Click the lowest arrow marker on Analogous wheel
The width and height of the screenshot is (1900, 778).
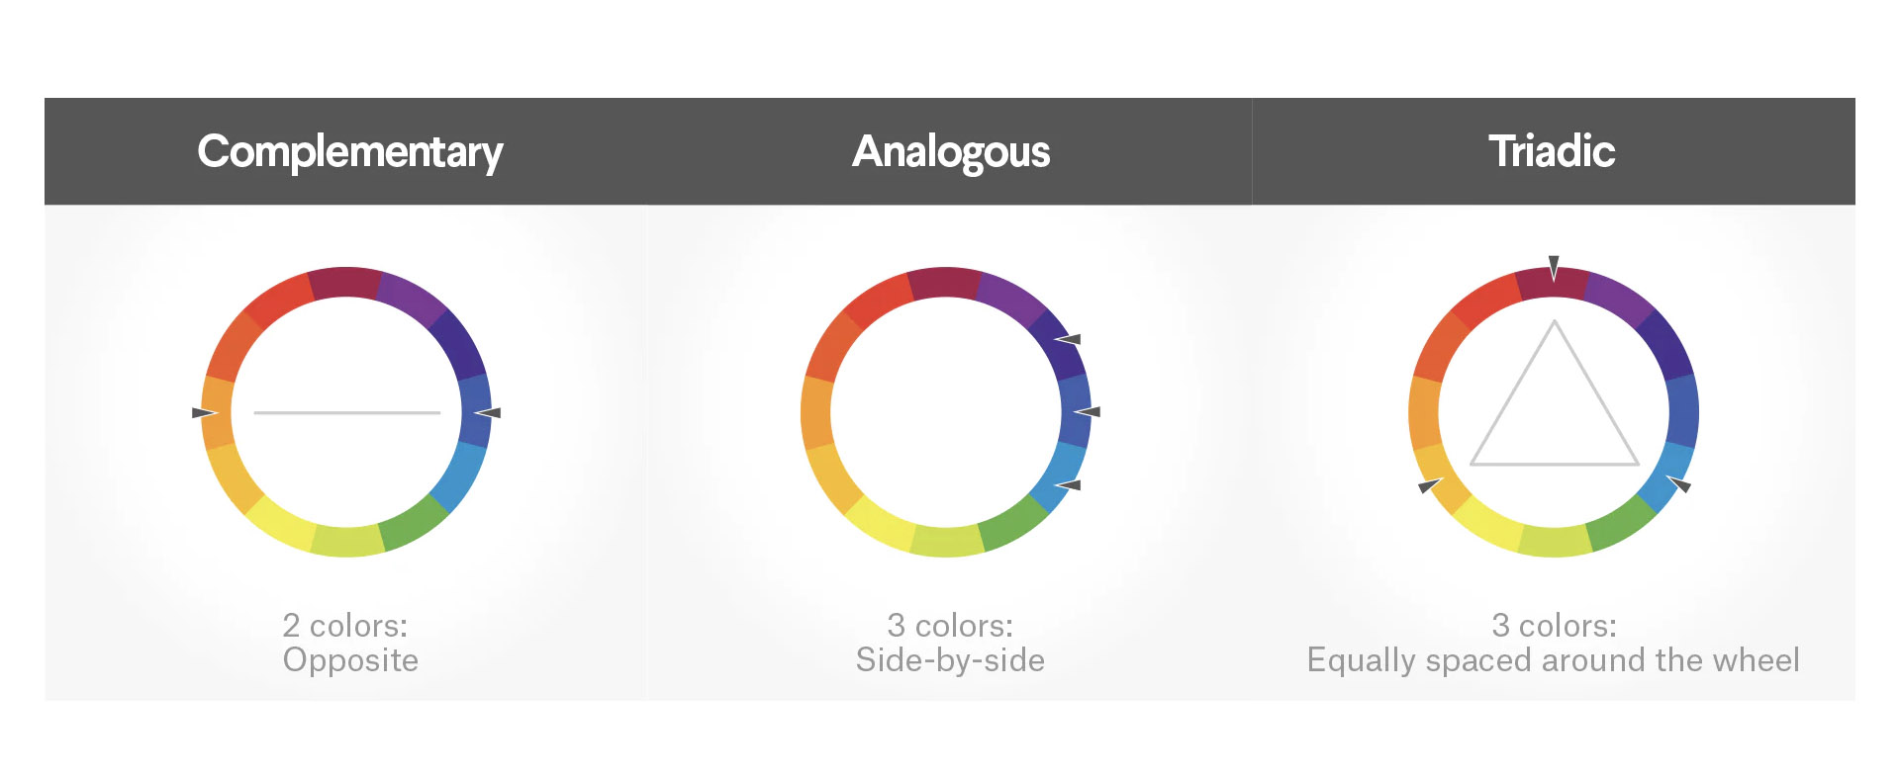click(x=1069, y=484)
